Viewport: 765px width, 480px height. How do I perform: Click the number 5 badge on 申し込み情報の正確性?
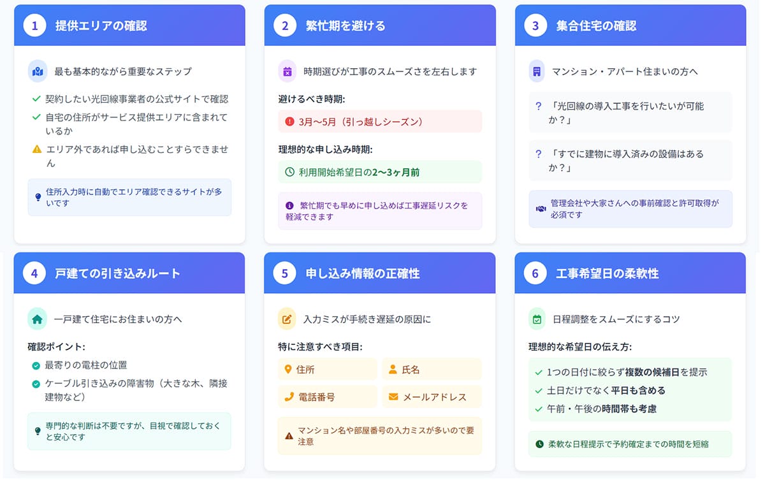click(x=285, y=273)
